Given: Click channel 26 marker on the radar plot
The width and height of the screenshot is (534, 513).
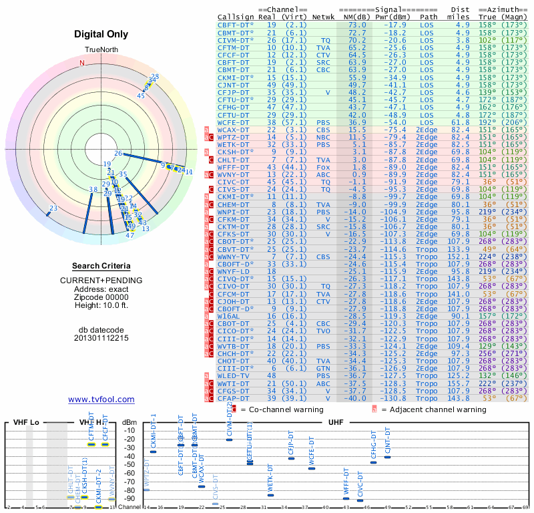Looking at the screenshot, I should click(x=118, y=154).
